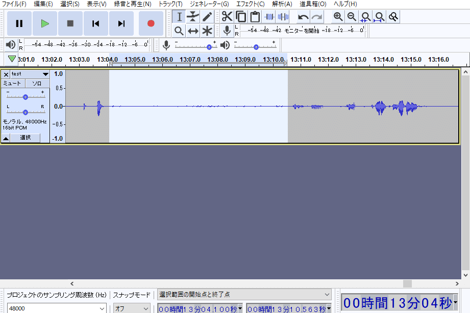
Task: Skip to end of the project
Action: (121, 23)
